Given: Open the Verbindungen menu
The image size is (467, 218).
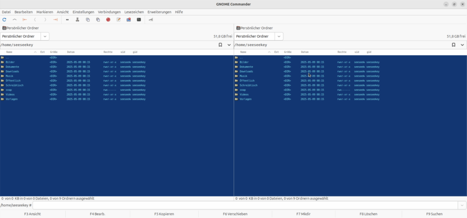Looking at the screenshot, I should coord(109,12).
